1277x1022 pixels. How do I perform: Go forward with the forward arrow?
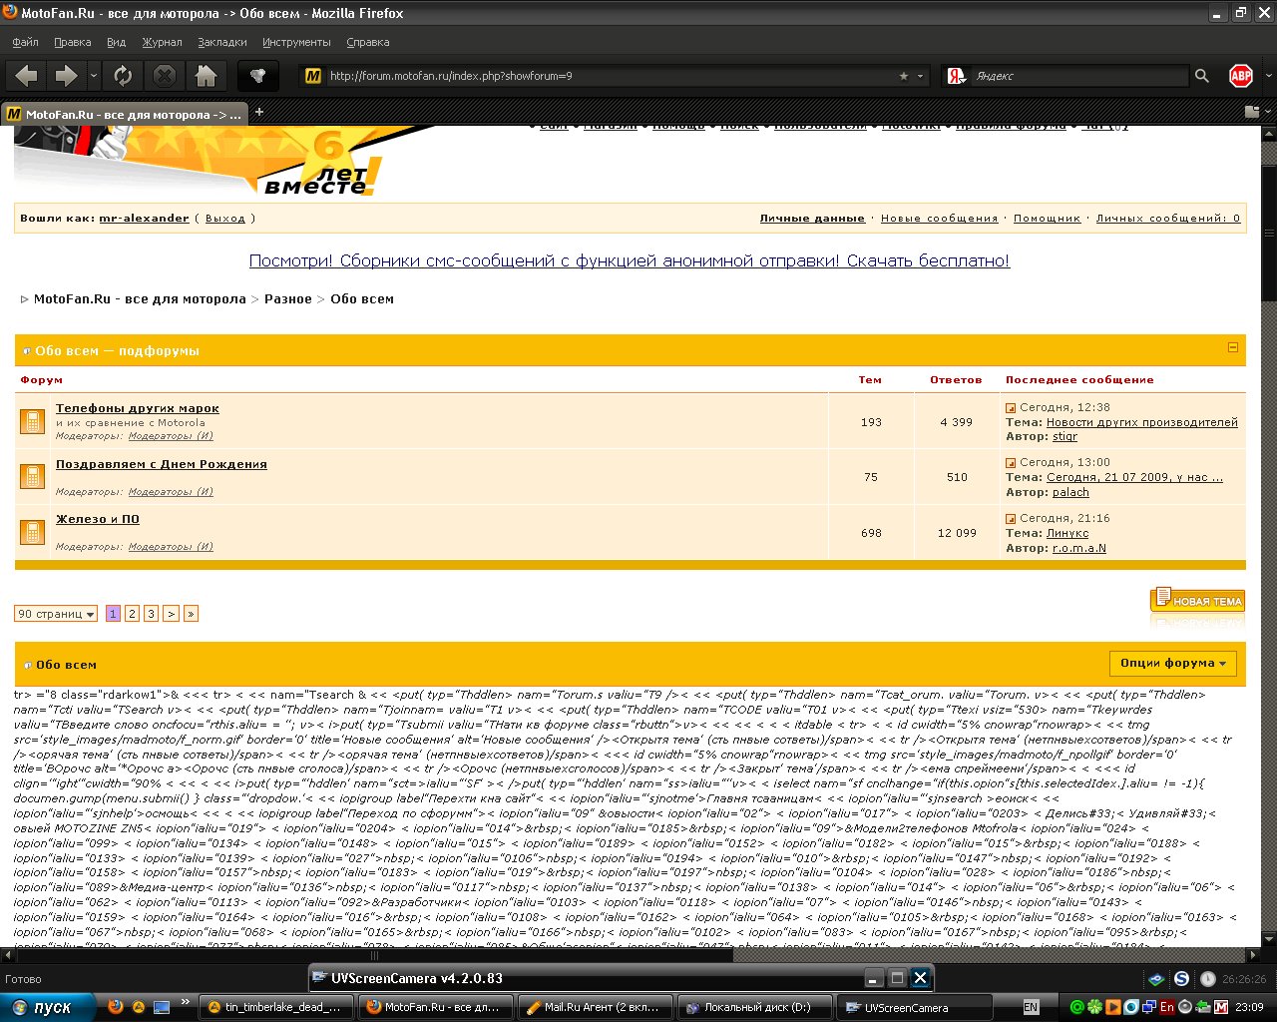(x=66, y=76)
